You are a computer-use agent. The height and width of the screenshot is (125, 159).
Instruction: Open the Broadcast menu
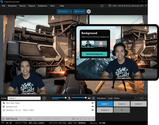tap(12, 6)
